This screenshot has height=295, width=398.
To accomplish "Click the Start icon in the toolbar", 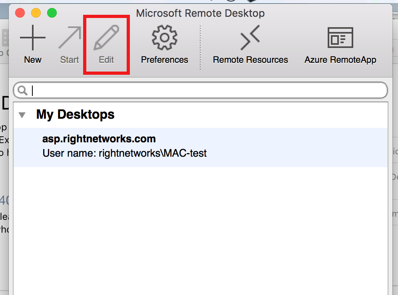I will 69,38.
